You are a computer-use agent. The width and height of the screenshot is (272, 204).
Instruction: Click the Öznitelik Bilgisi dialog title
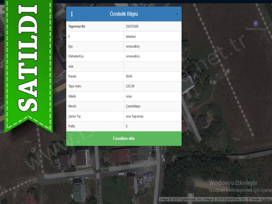[x=124, y=14]
